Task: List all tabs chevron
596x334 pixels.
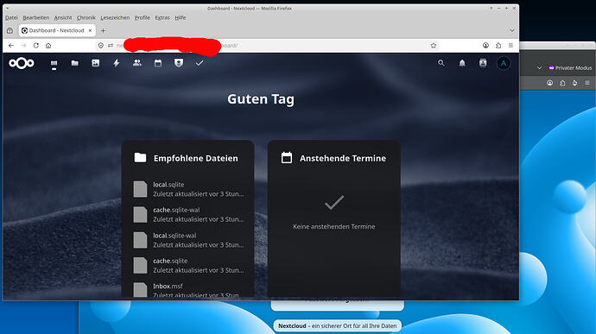Action: point(512,30)
